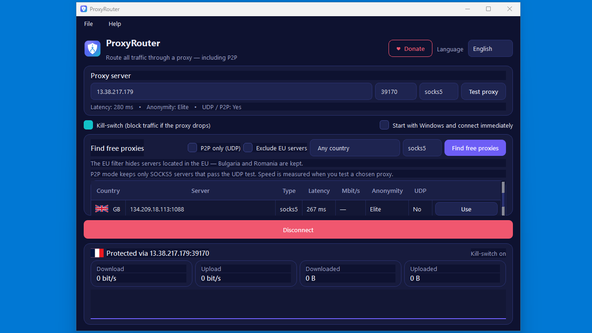Click the proxy IP address field 13.38.217.179
Viewport: 592px width, 333px height.
pos(231,92)
